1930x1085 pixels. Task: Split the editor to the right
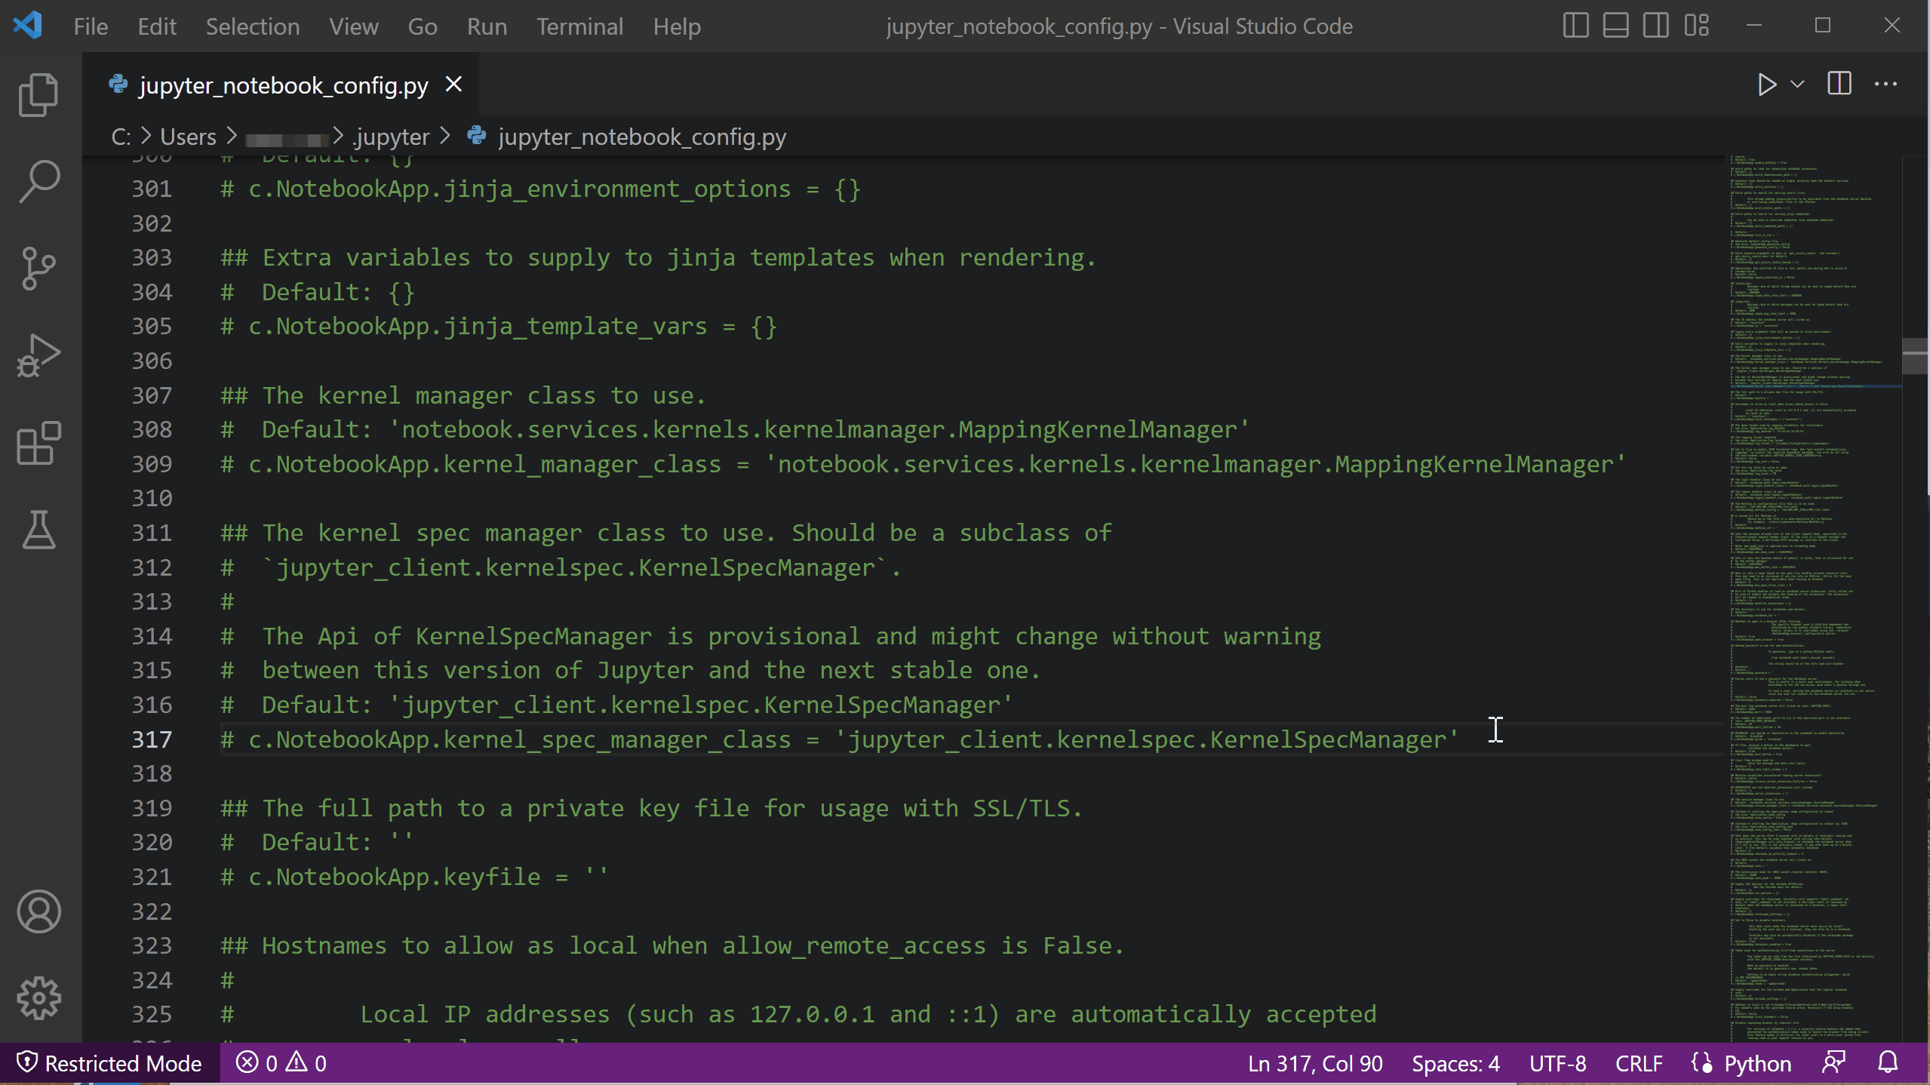1839,85
